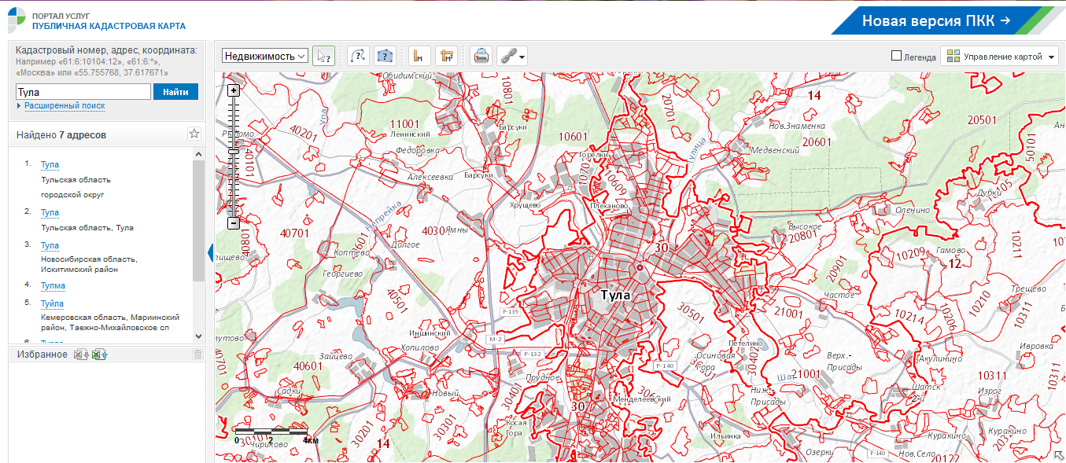
Task: Add search to favorites with star icon
Action: point(194,134)
